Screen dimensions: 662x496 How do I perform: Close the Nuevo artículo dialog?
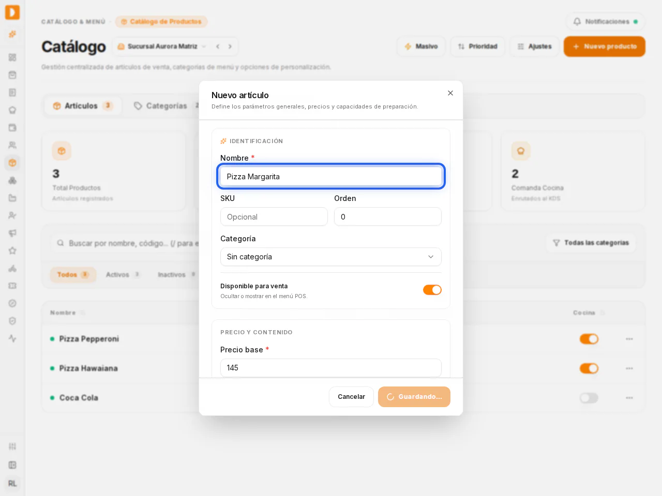coord(450,93)
